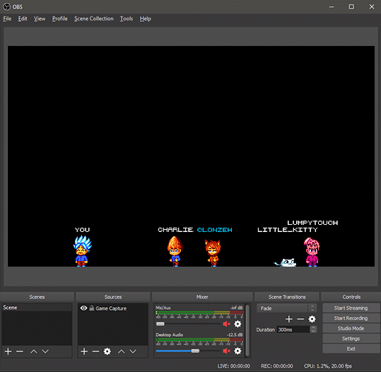Toggle visibility of Game Capture source
Viewport: 381px width, 372px height.
click(x=83, y=308)
